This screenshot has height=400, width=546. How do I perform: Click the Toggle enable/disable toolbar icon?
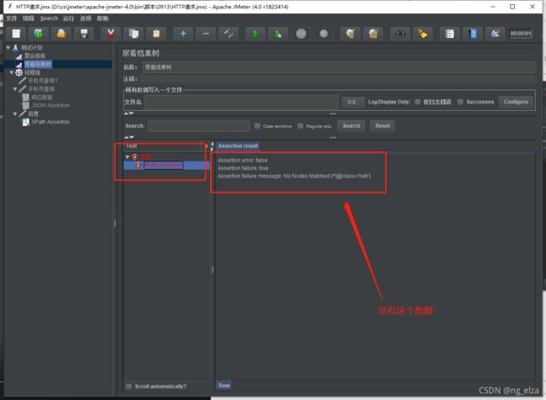[228, 34]
